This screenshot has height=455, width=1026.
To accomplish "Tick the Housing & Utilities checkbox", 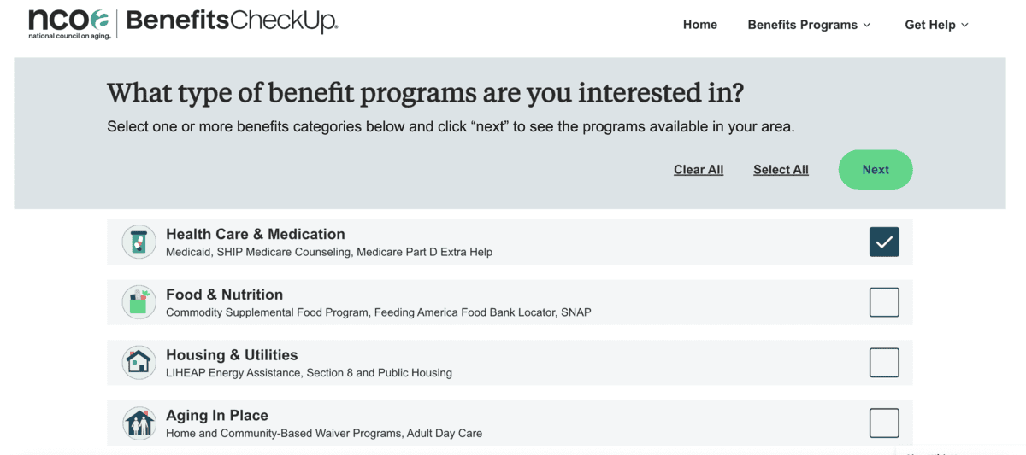I will (x=884, y=363).
